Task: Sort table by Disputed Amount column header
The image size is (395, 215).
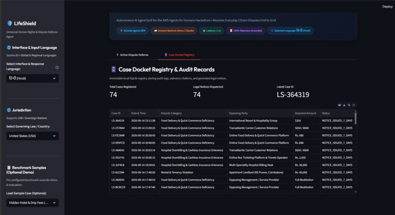Action: click(307, 113)
